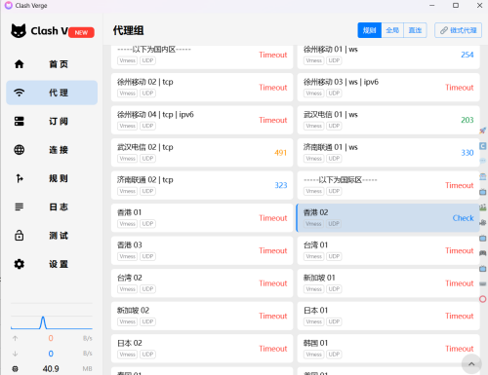
Task: Click the branching rules icon
Action: coord(20,178)
